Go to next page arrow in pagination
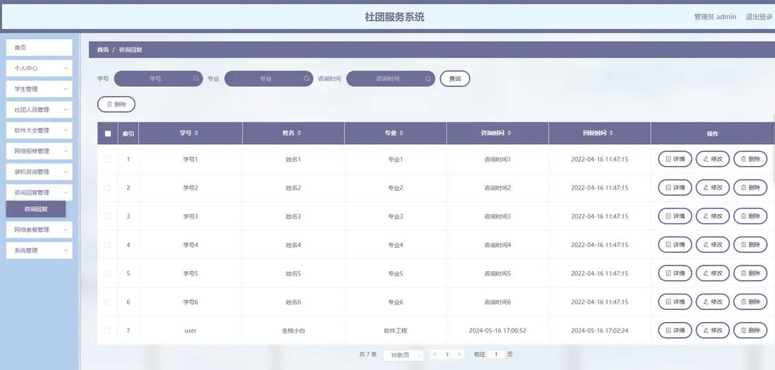This screenshot has width=775, height=370. [x=459, y=354]
